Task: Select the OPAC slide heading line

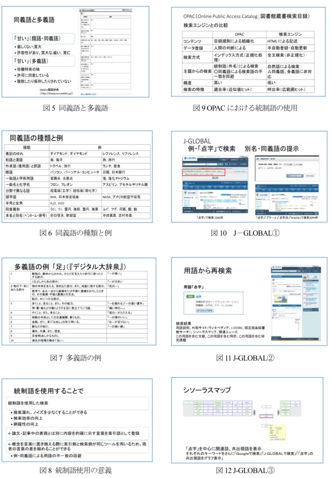Action: click(x=246, y=16)
